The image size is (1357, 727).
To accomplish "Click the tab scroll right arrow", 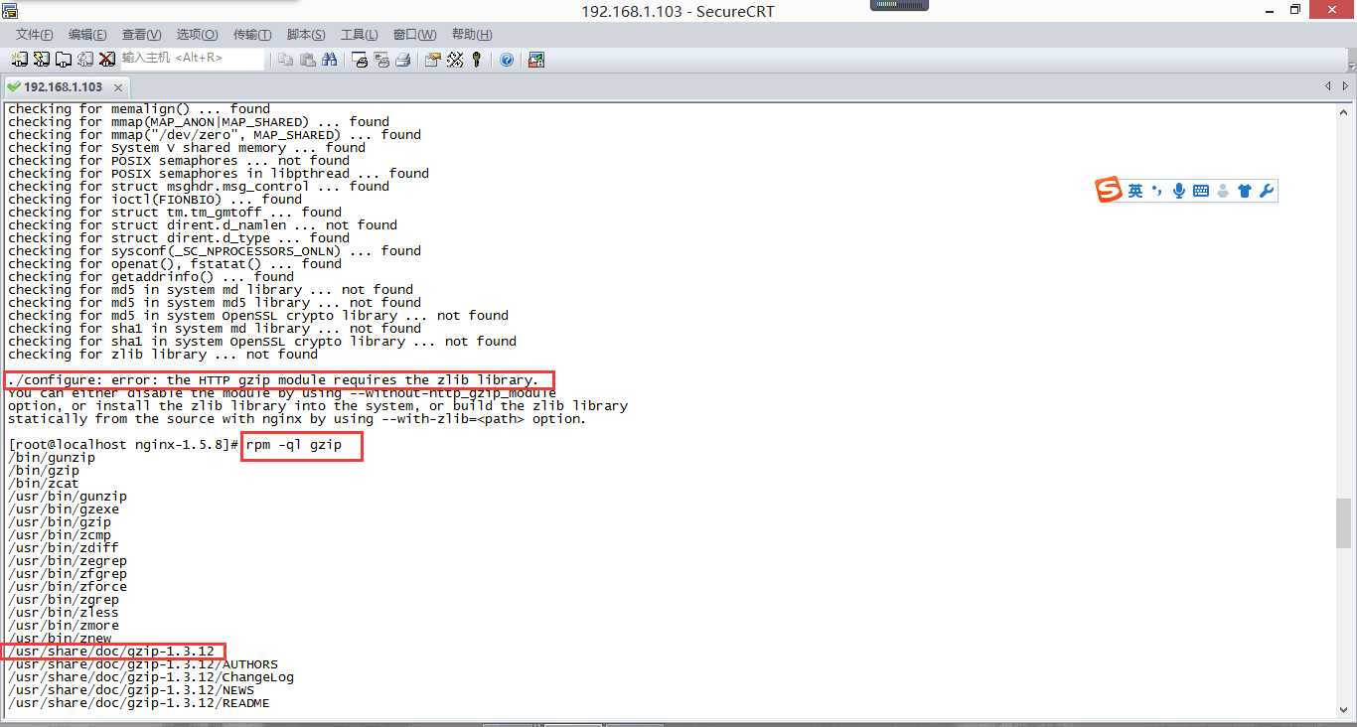I will point(1346,86).
